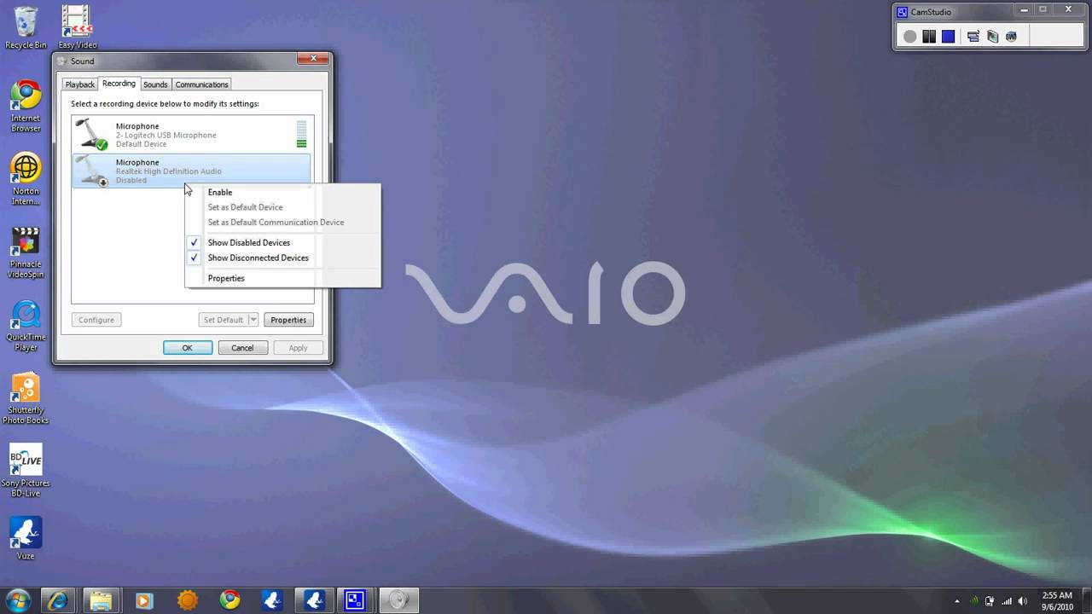
Task: Toggle Show Disconnected Devices option
Action: [282, 258]
